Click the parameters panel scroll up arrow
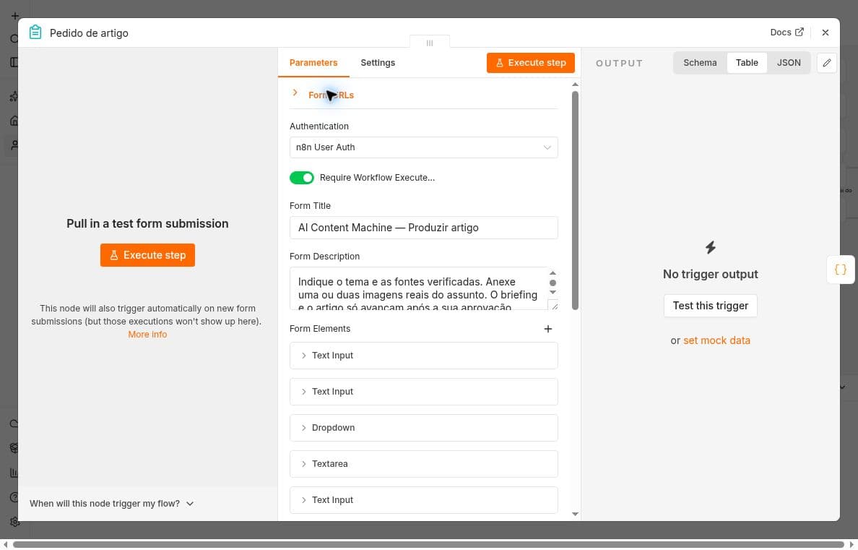858x550 pixels. point(575,85)
